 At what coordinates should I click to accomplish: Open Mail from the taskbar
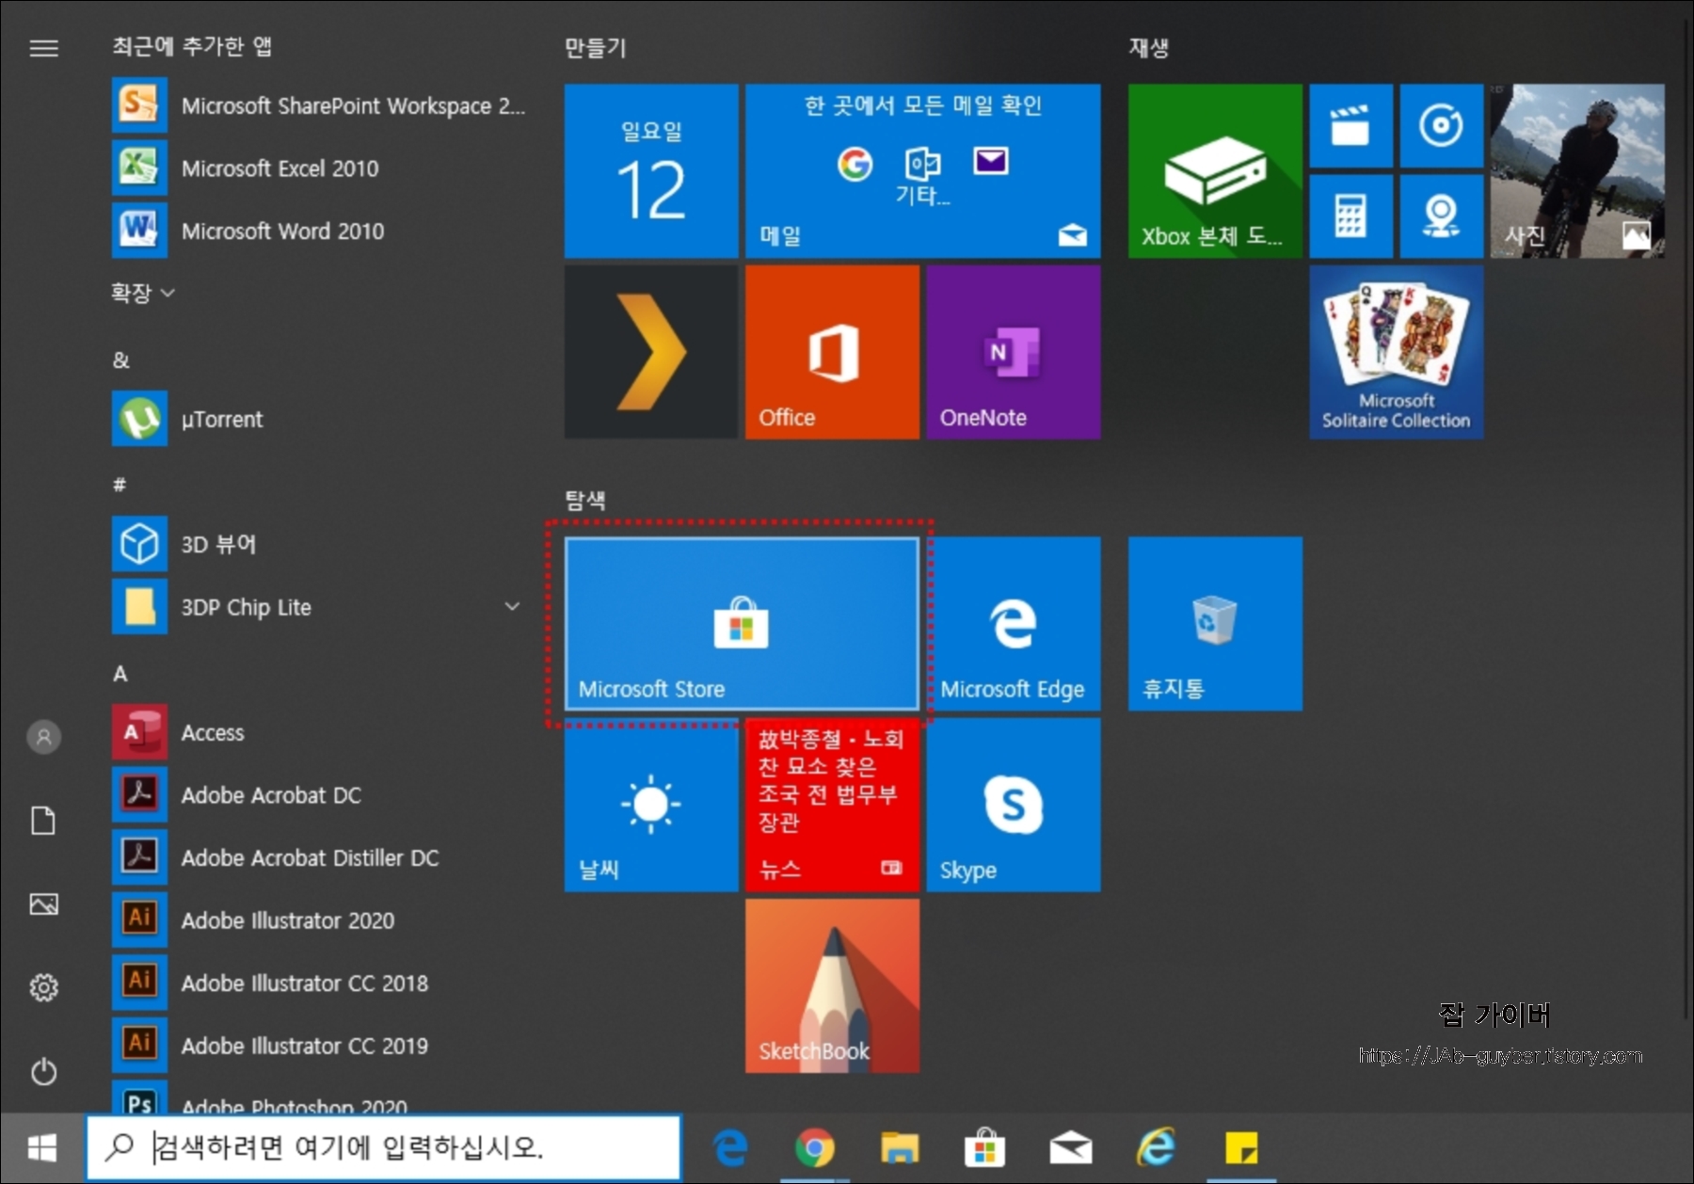(x=1070, y=1148)
